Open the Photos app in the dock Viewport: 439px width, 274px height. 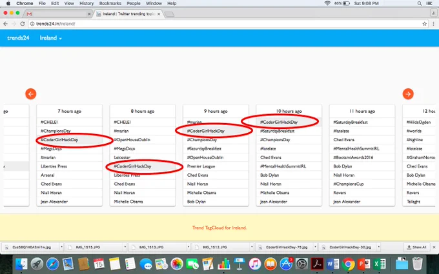177,264
